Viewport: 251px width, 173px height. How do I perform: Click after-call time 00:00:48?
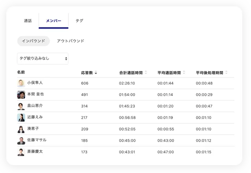pos(204,83)
